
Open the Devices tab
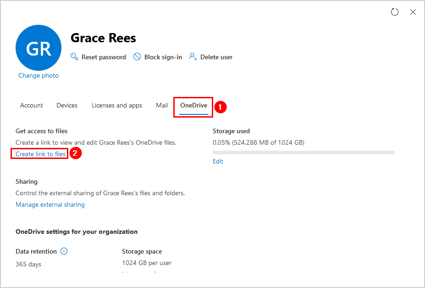tap(67, 106)
